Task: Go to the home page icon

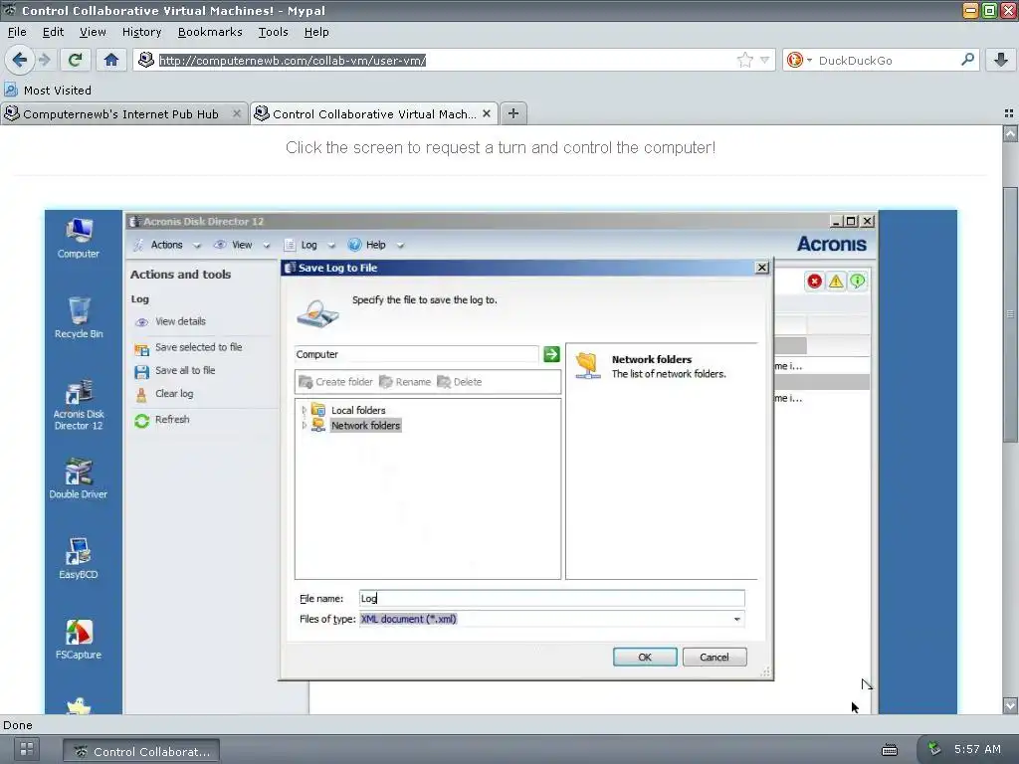Action: coord(111,60)
